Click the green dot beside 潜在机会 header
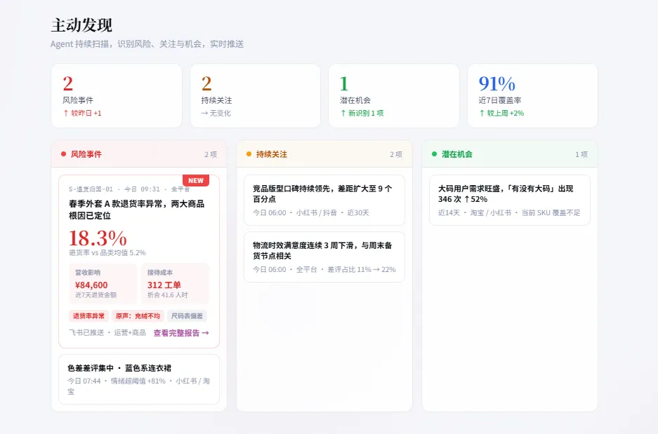 pos(434,154)
